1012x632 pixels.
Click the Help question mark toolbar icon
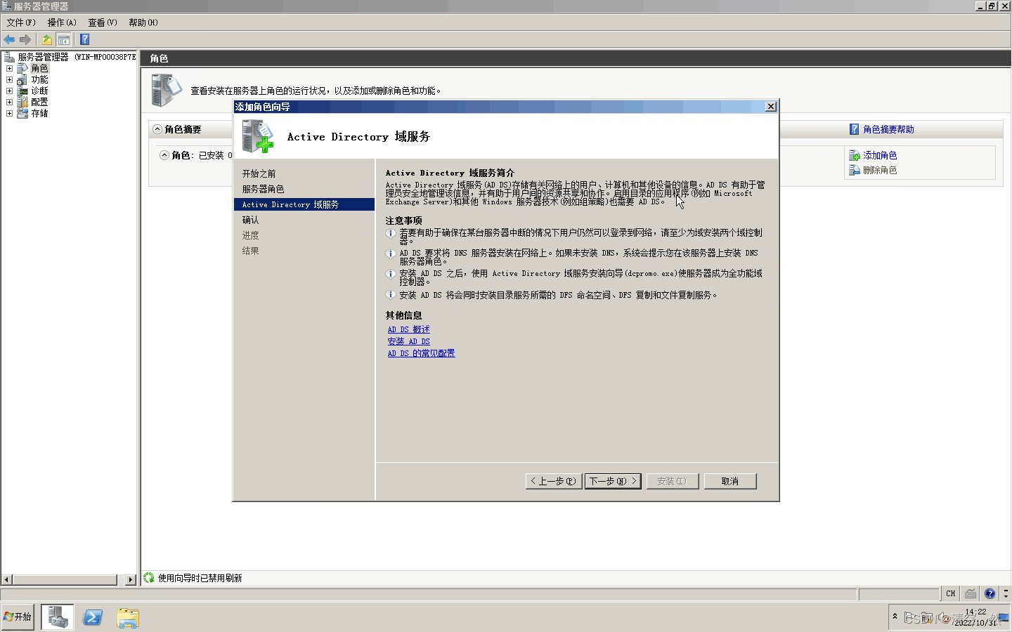(x=84, y=39)
